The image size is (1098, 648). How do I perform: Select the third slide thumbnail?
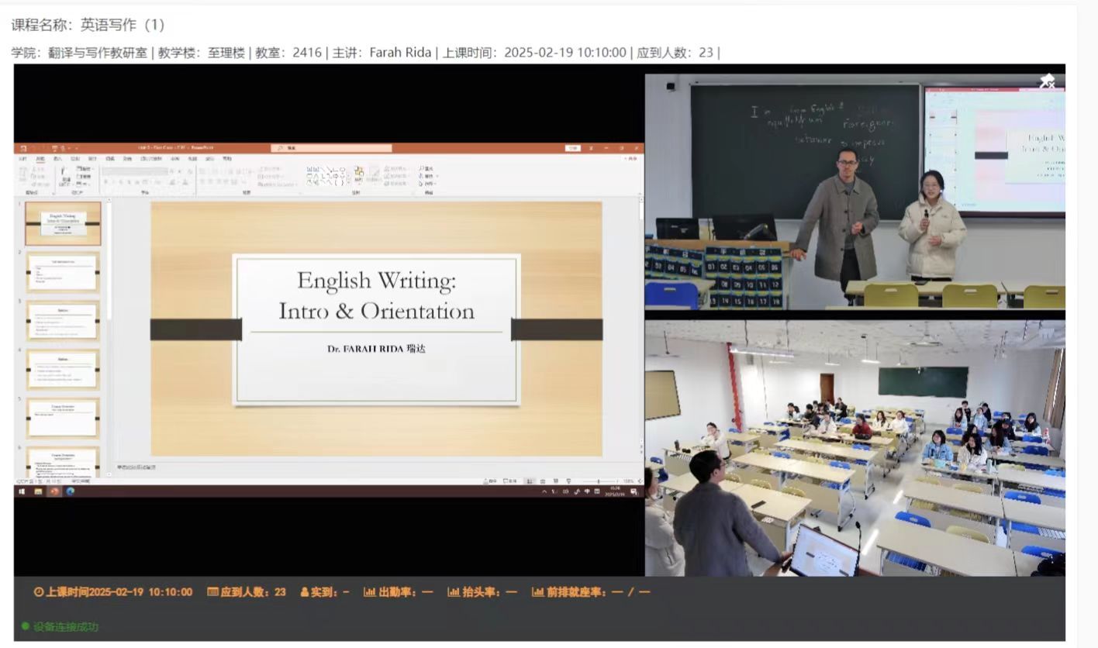(63, 321)
